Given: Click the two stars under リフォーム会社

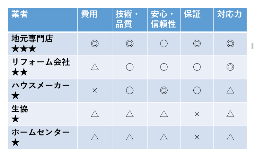Looking at the screenshot, I should click(x=20, y=72).
